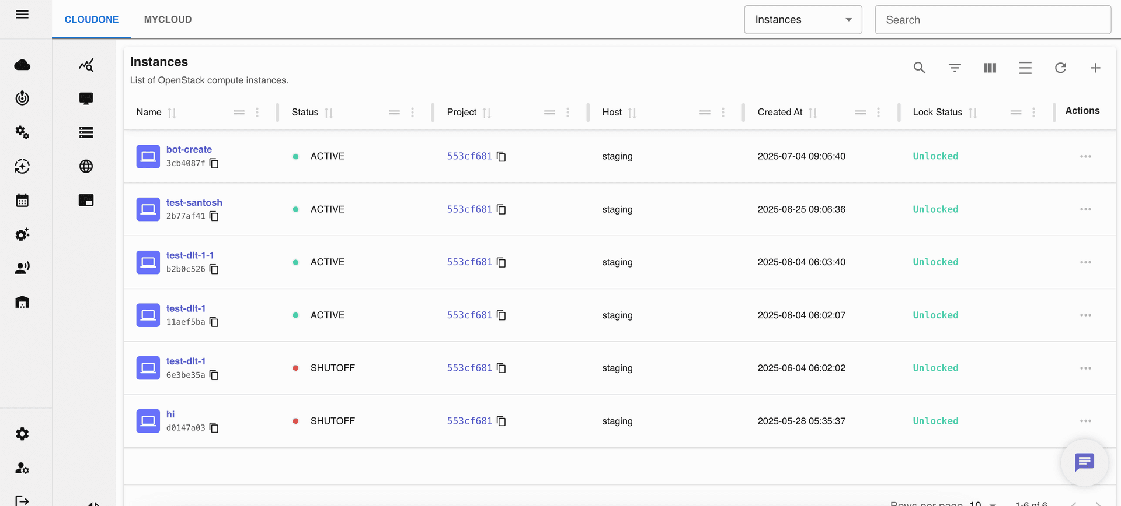
Task: Click Unlocked status in test-santosh row
Action: point(935,209)
